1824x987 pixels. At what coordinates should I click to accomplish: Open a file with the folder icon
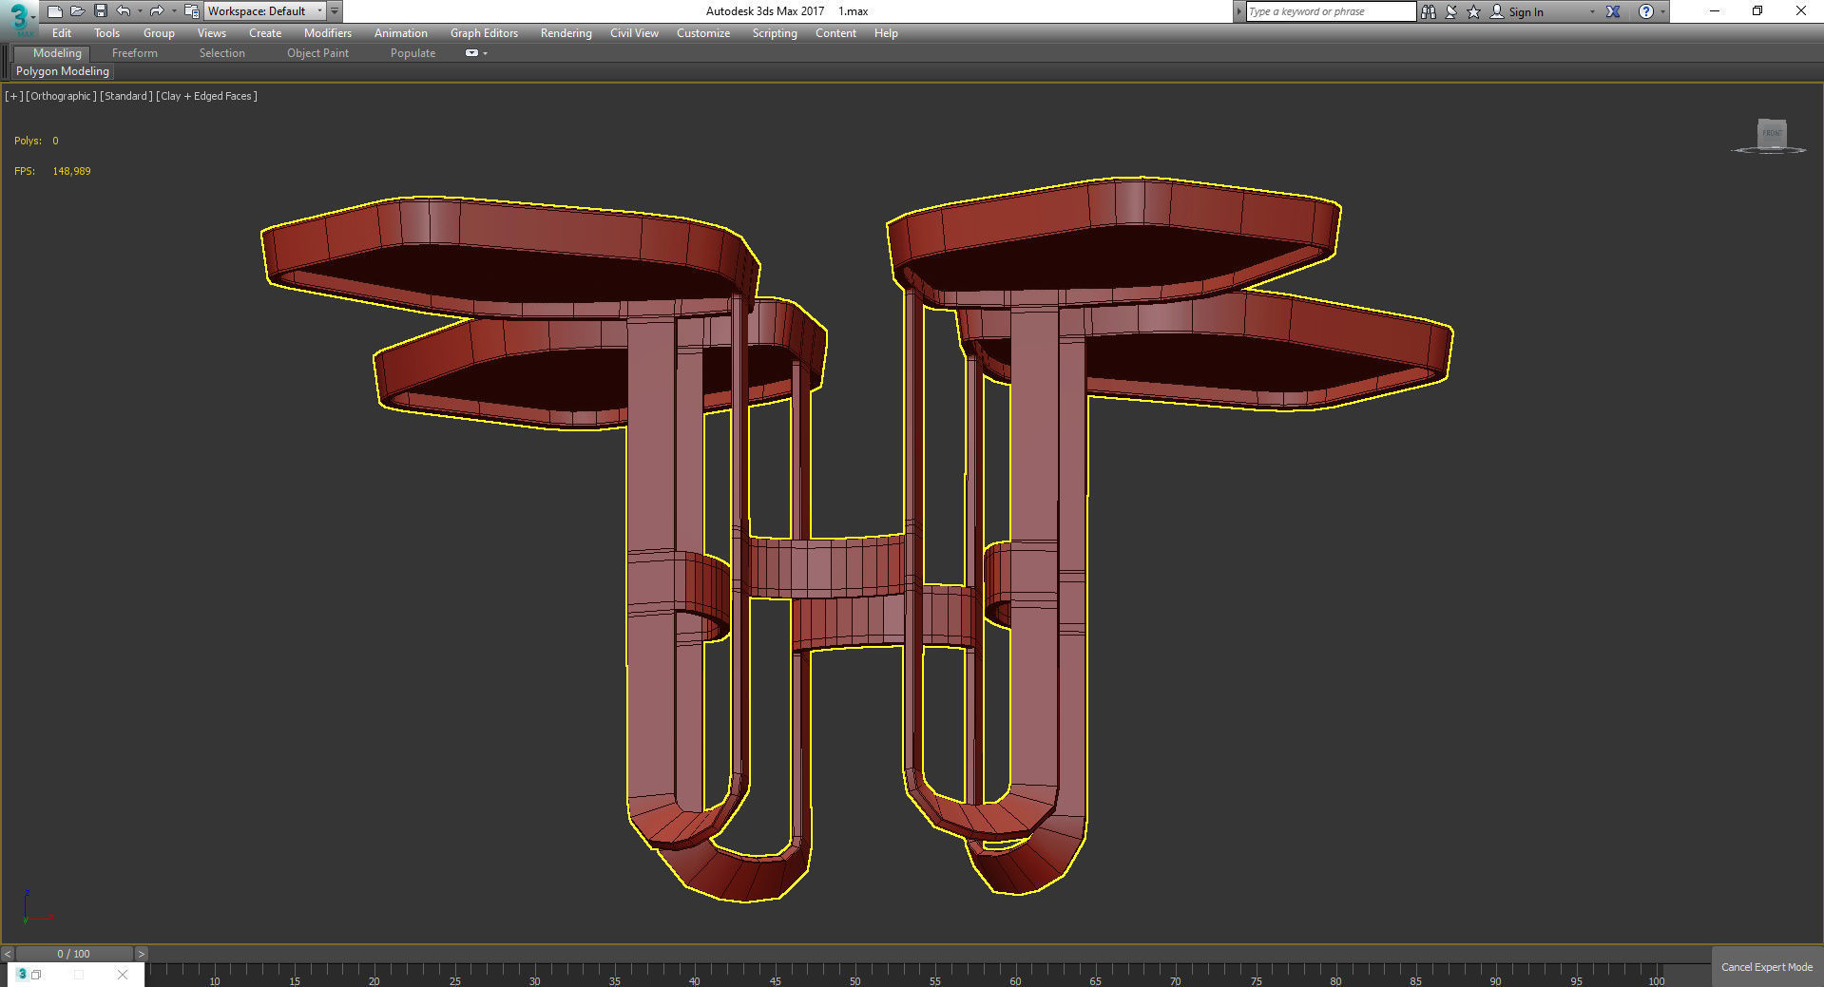(x=78, y=11)
